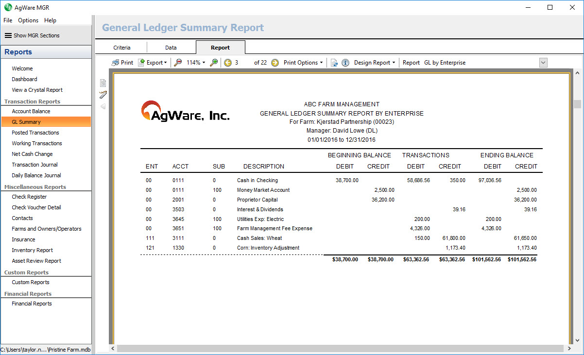Click the refresh report icon

tap(334, 63)
